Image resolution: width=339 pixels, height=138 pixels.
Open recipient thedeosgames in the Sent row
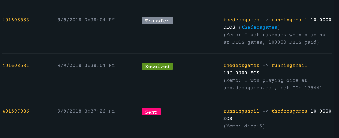pyautogui.click(x=289, y=111)
